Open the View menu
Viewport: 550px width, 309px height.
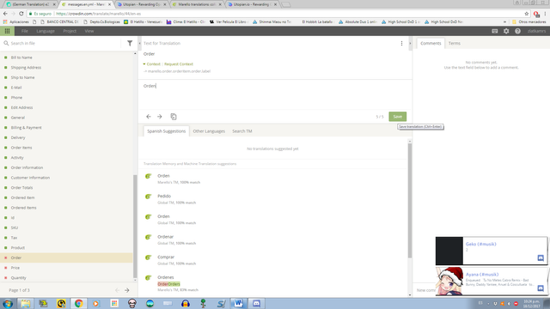pyautogui.click(x=89, y=31)
